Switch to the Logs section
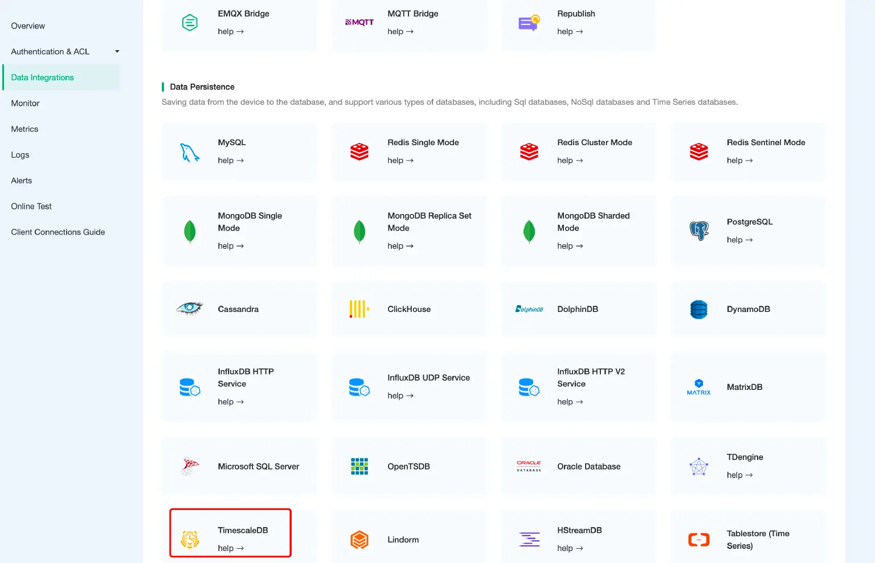This screenshot has width=875, height=563. point(20,154)
